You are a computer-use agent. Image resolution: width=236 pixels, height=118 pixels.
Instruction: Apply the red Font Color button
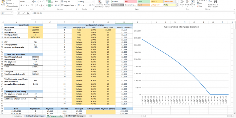coord(42,5)
